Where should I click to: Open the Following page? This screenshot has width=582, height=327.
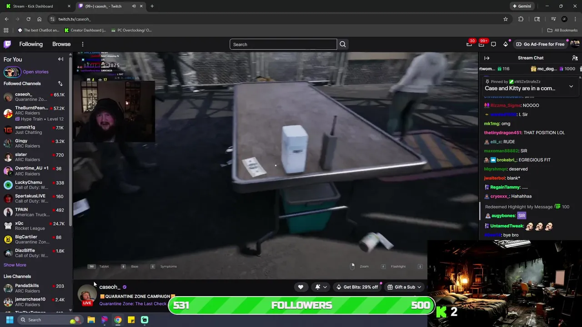[x=31, y=44]
